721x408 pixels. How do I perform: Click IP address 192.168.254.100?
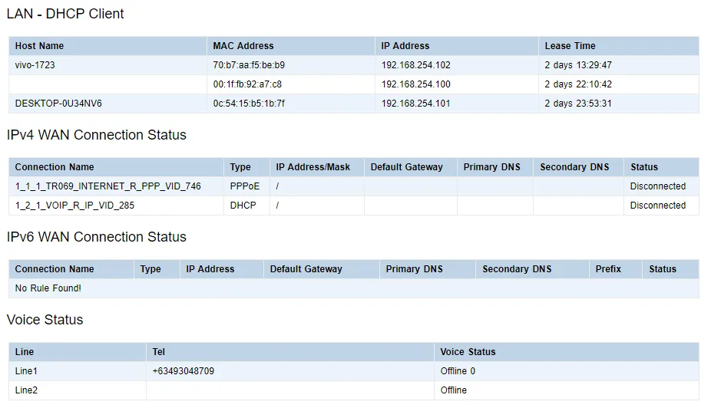415,84
